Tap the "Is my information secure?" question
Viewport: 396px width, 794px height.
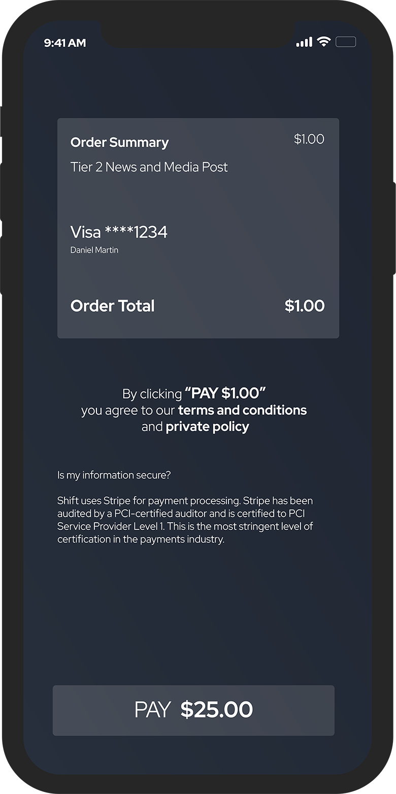pos(114,475)
